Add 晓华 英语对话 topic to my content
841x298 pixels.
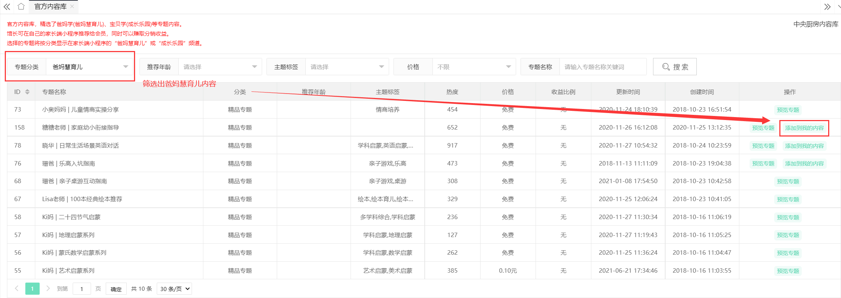point(804,146)
